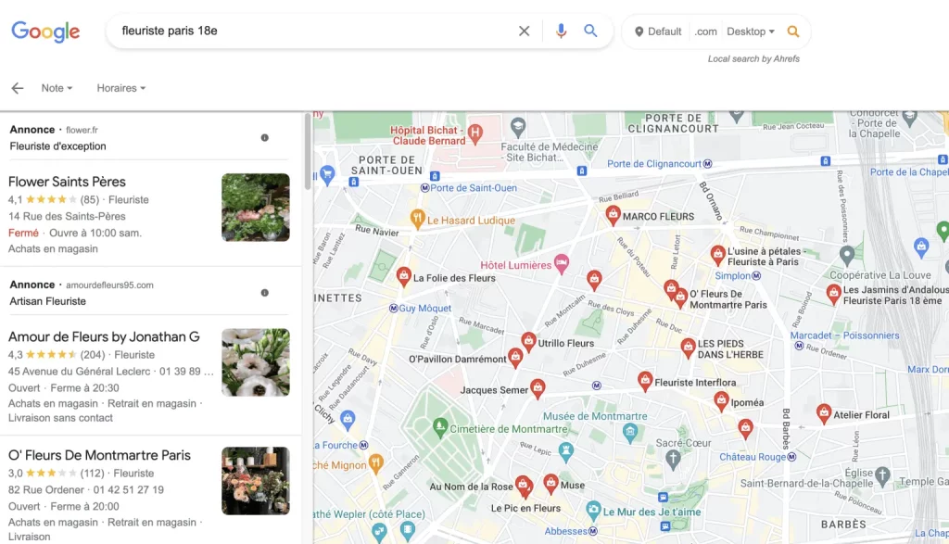949x544 pixels.
Task: Select the Utrillo Fleurs map pin
Action: (x=528, y=342)
